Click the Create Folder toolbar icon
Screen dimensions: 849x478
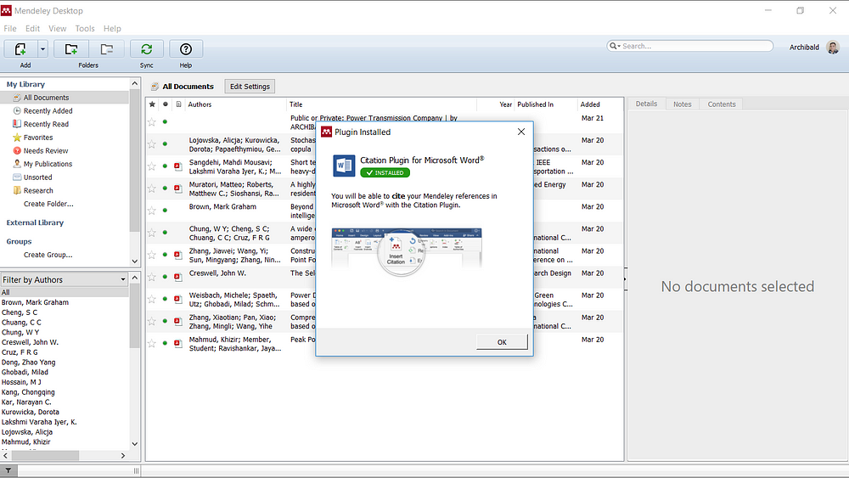pos(71,49)
